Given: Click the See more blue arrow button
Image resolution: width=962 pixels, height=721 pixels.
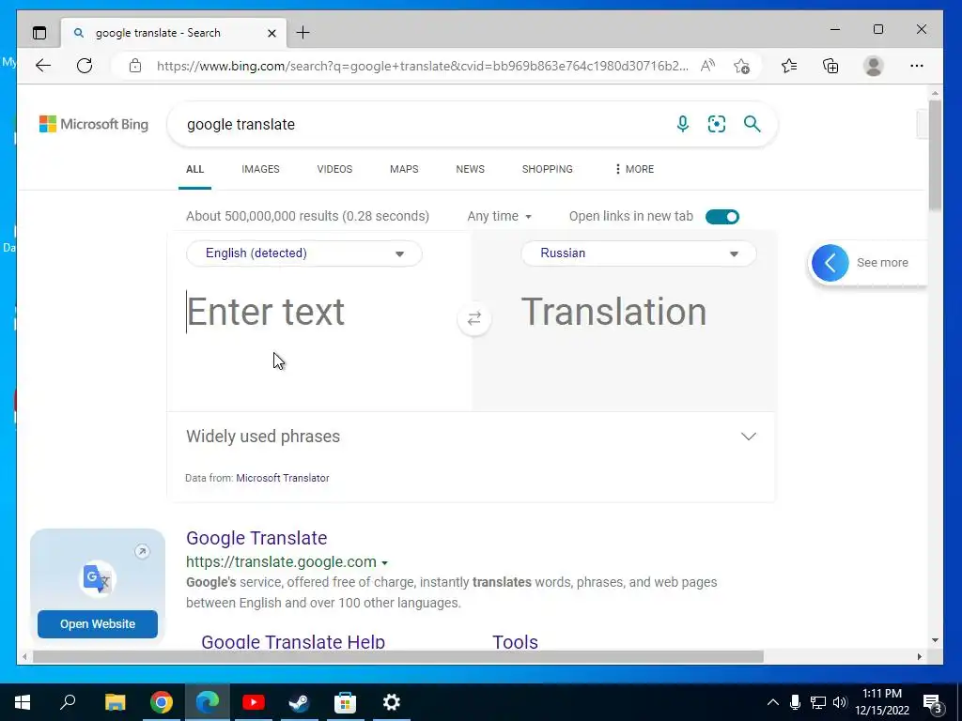Looking at the screenshot, I should click(830, 263).
